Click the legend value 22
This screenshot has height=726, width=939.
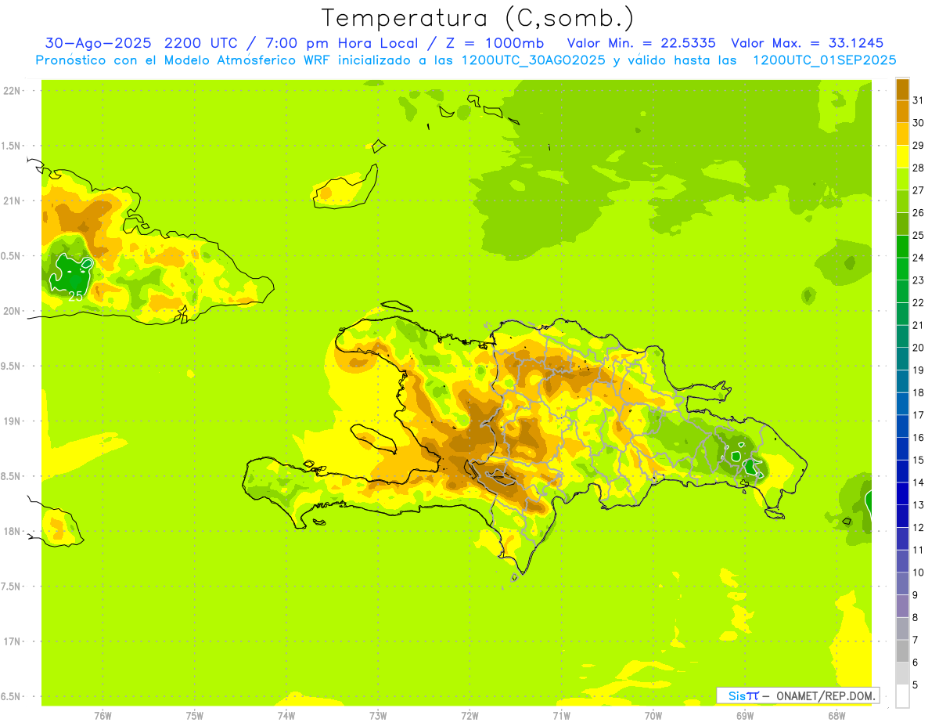pyautogui.click(x=919, y=302)
